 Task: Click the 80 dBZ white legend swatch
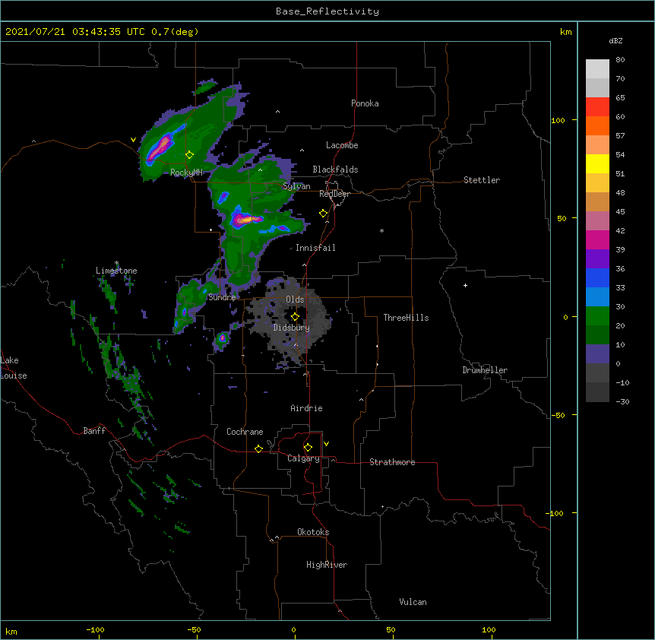(x=597, y=69)
